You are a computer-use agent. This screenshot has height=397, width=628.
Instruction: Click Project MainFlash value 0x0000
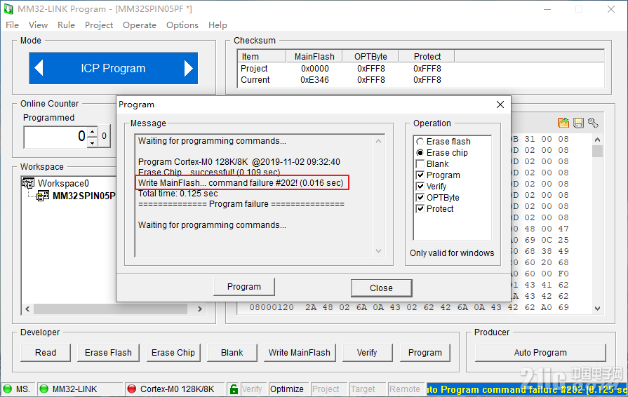coord(315,69)
